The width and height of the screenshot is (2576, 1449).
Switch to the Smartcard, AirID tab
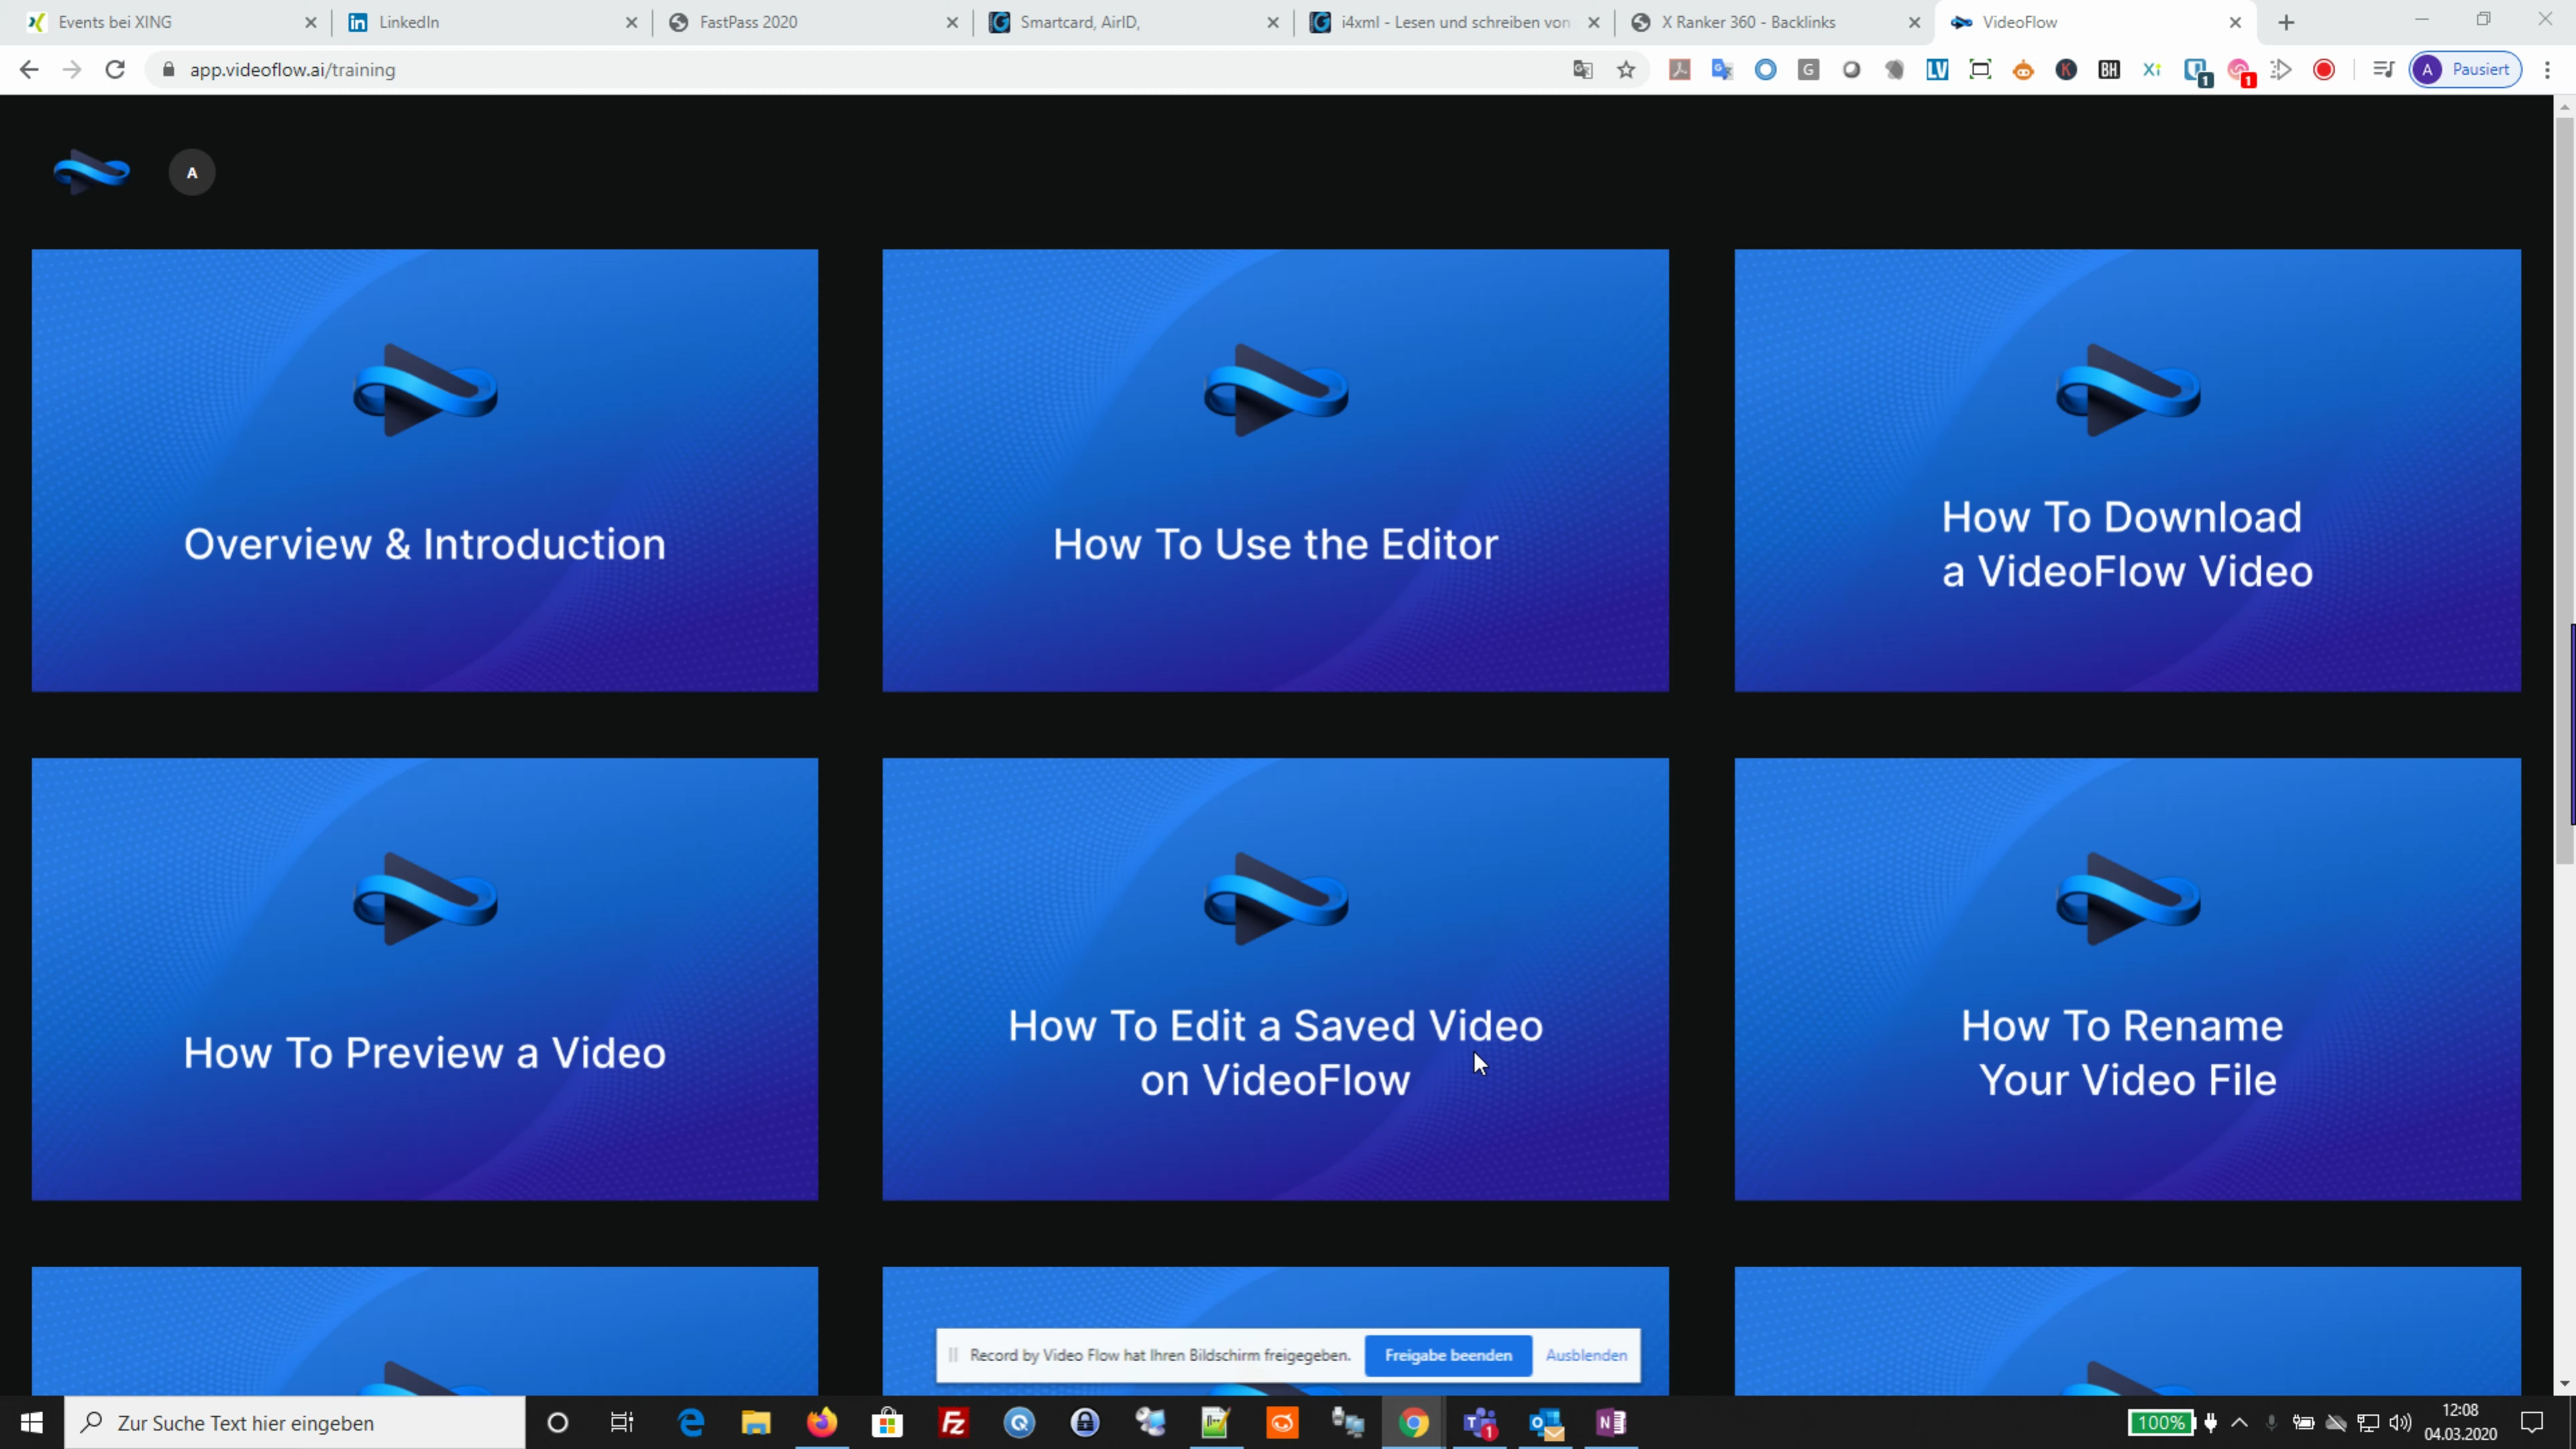1132,22
